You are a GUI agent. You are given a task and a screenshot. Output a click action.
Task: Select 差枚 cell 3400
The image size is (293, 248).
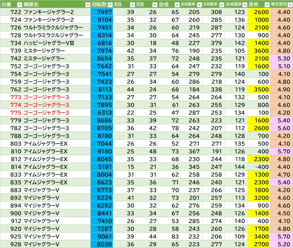coord(259,237)
